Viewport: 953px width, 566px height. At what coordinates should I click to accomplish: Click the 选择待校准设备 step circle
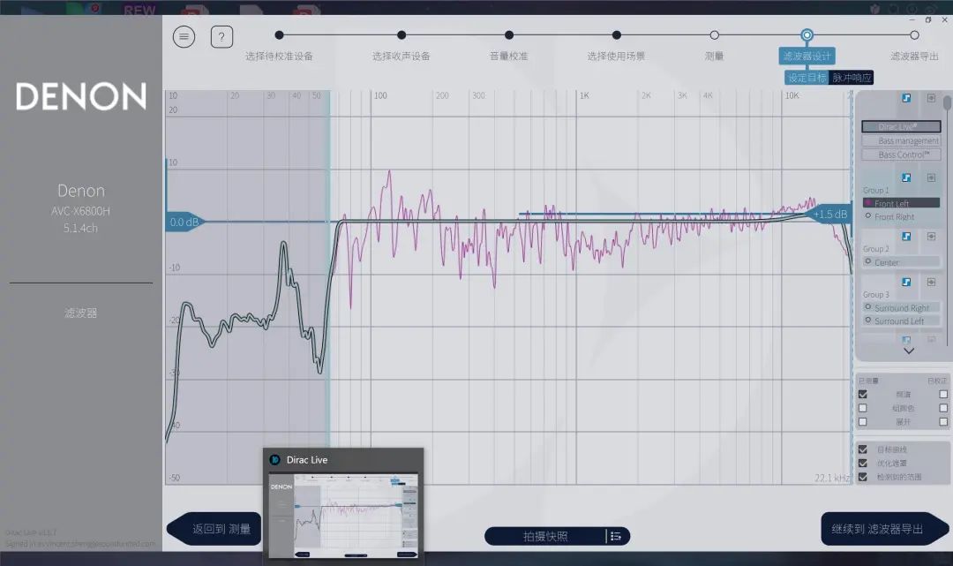[279, 35]
